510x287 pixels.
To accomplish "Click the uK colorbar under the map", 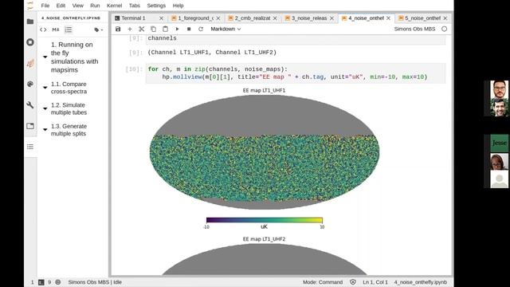I will pyautogui.click(x=264, y=220).
